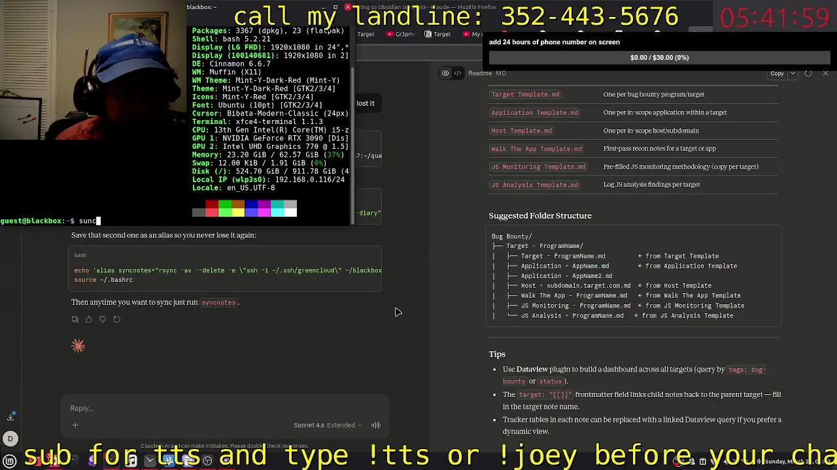This screenshot has width=837, height=470.
Task: Click the Bug Bounty/ root folder line
Action: click(512, 236)
